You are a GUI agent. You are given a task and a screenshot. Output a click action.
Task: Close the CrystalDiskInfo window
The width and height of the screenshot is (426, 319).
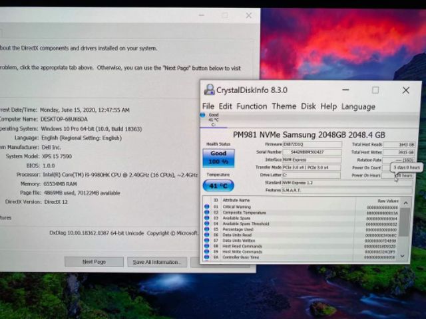coord(406,90)
